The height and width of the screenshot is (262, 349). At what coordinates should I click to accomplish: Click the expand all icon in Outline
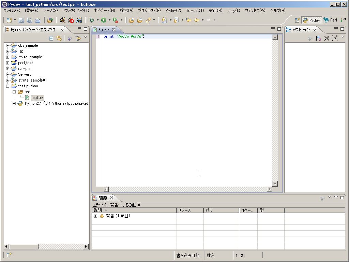click(x=335, y=38)
